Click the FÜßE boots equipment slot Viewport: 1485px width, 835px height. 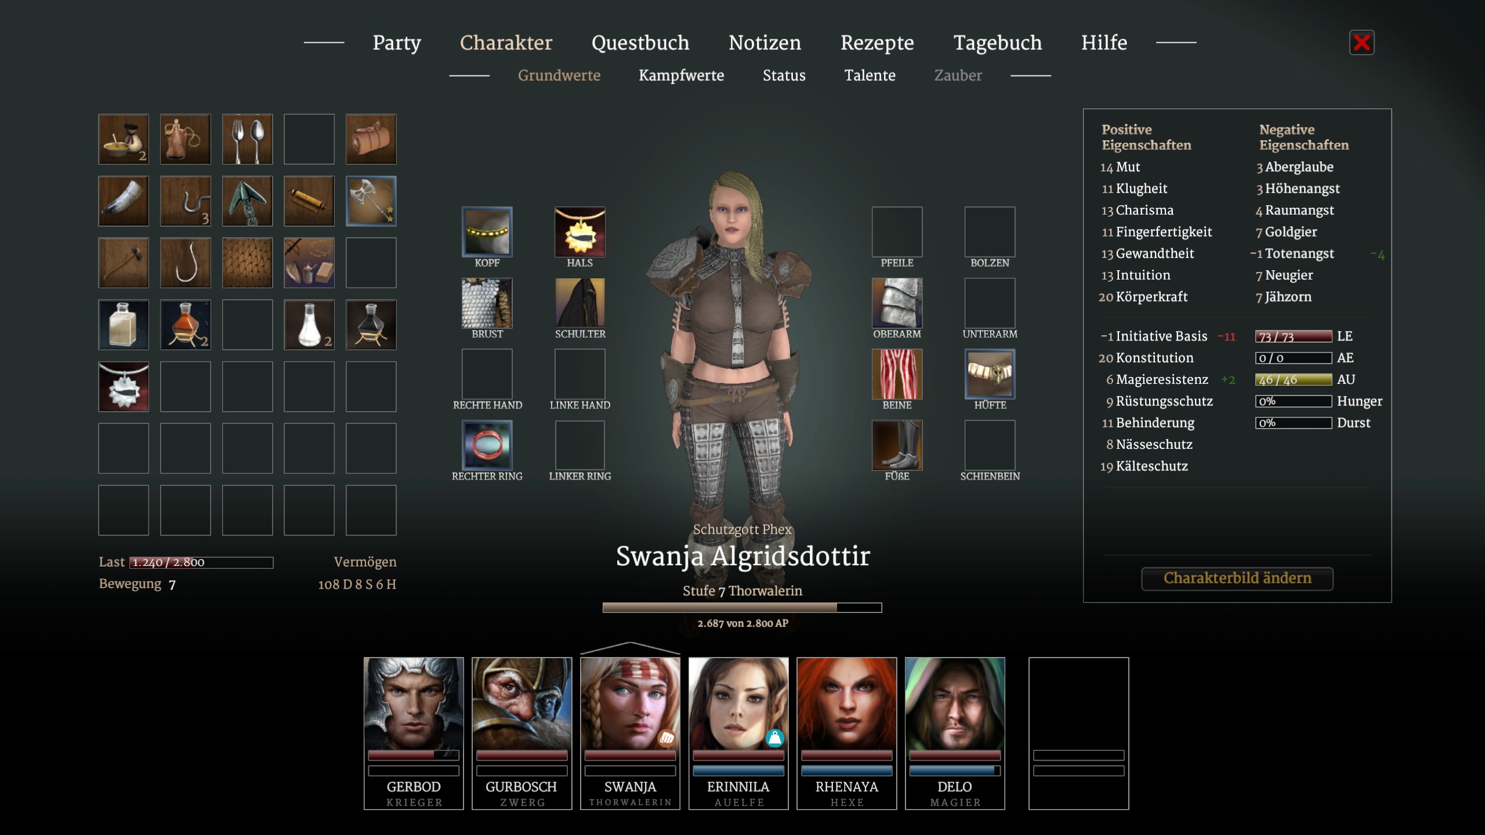tap(897, 445)
